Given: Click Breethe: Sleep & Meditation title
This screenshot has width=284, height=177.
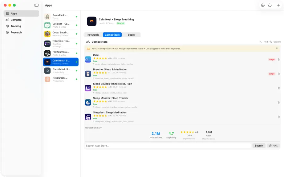Looking at the screenshot, I should point(110,69).
